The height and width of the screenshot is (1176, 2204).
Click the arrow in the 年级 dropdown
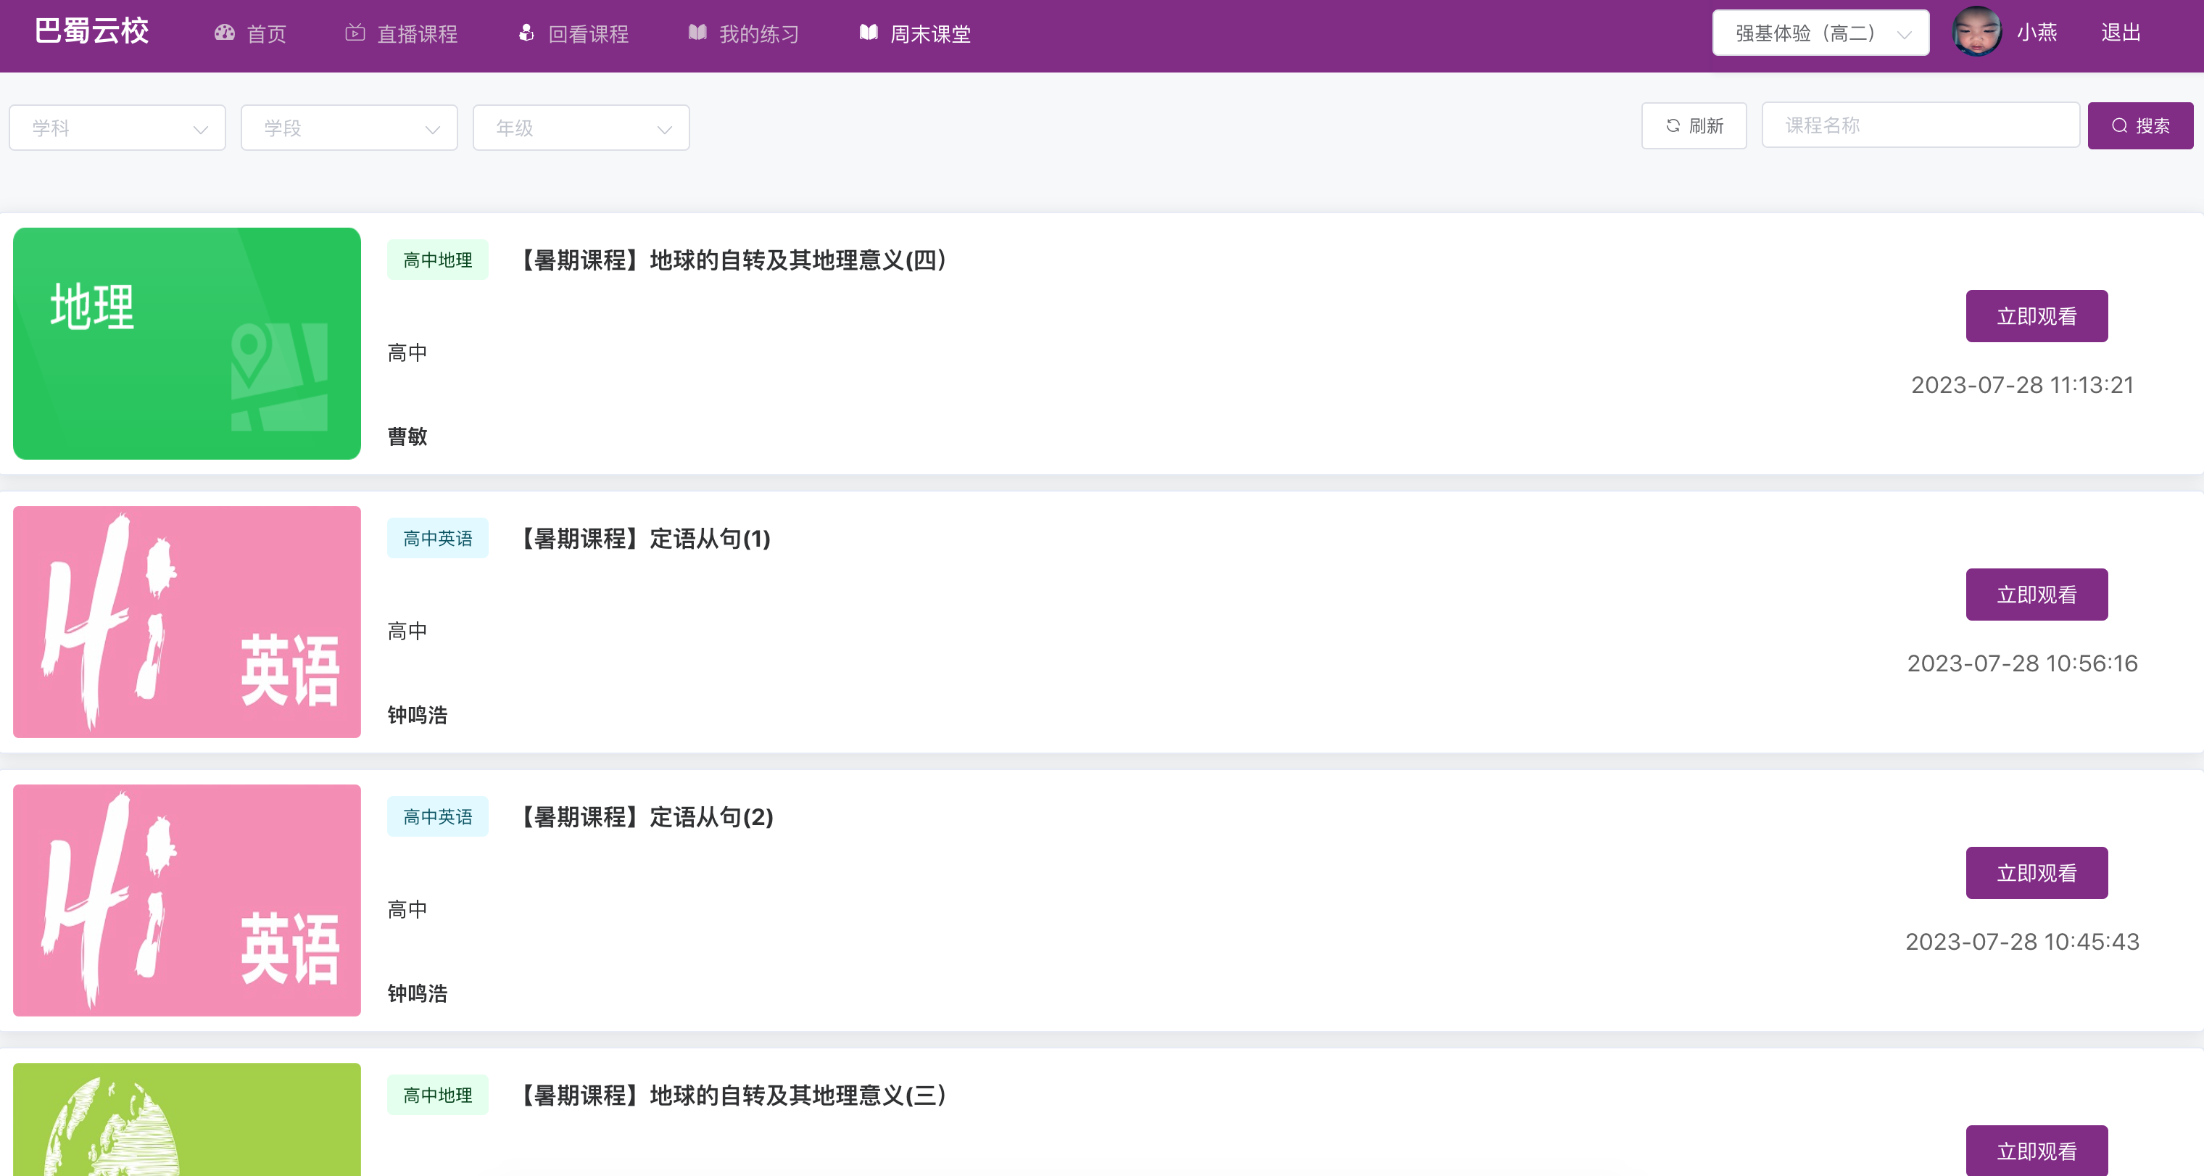tap(664, 129)
